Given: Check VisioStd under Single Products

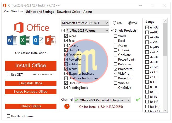Looking at the screenshot, I should coord(116,83).
